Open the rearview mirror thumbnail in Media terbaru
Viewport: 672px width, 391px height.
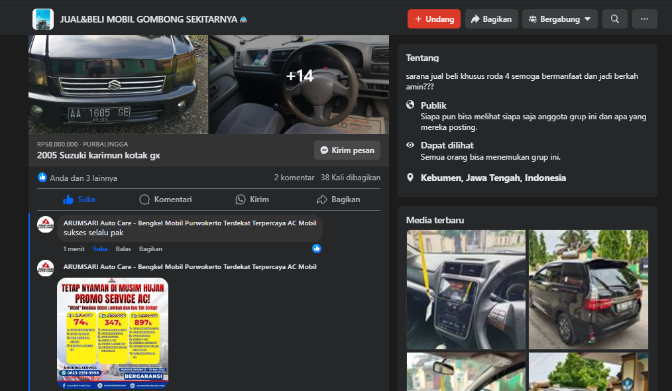[x=466, y=372]
